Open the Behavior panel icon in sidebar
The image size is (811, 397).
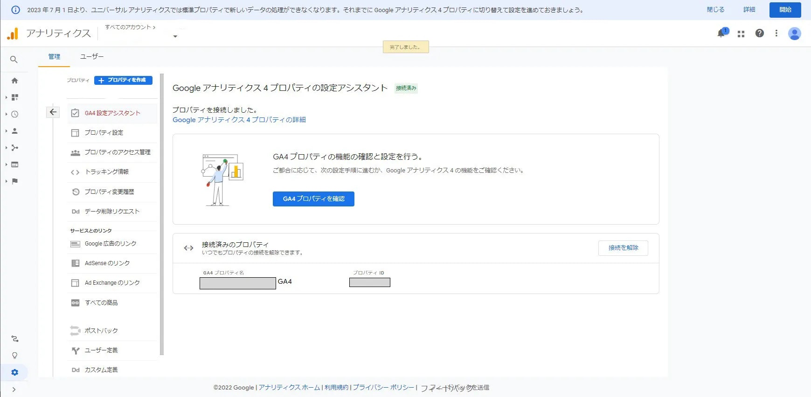click(x=15, y=164)
